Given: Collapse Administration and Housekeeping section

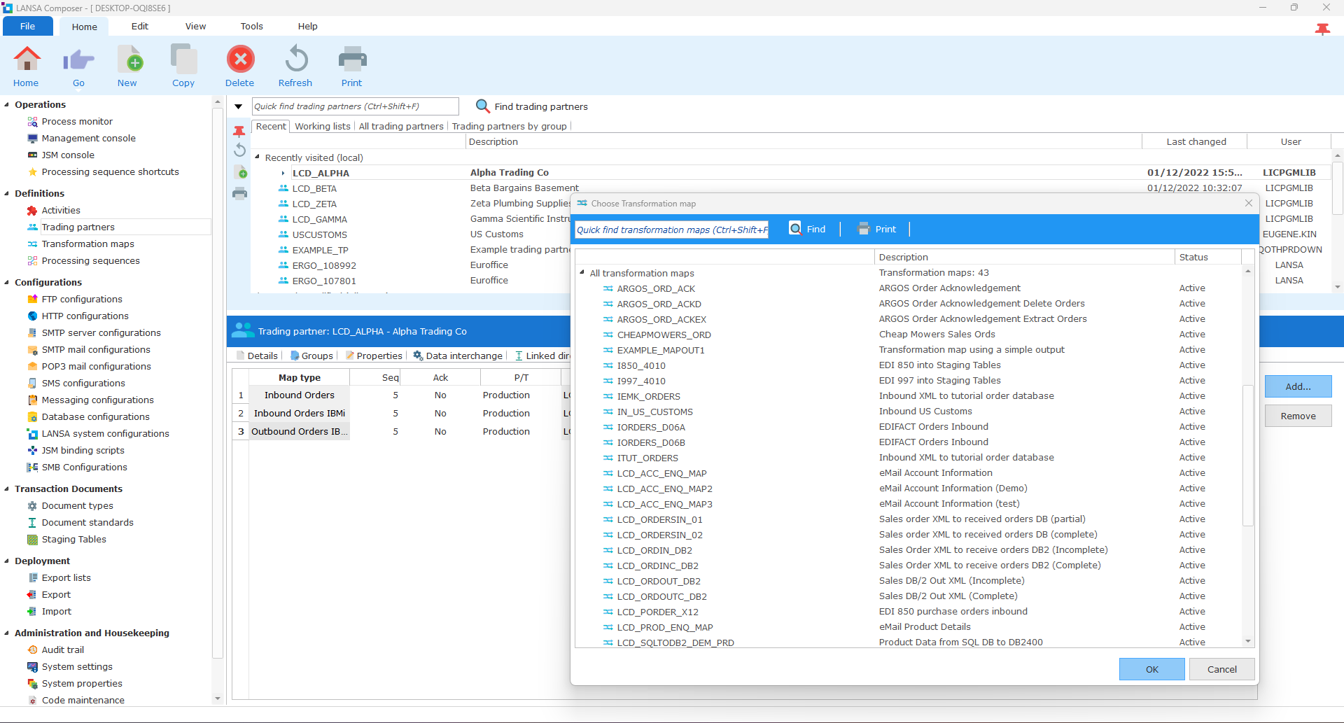Looking at the screenshot, I should pos(7,633).
